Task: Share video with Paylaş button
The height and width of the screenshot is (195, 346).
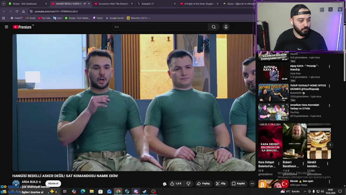Action: point(203,184)
